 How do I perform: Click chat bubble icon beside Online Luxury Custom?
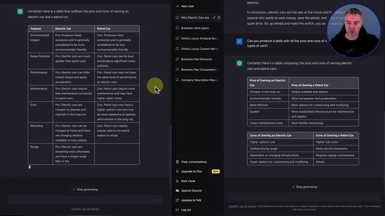click(177, 49)
